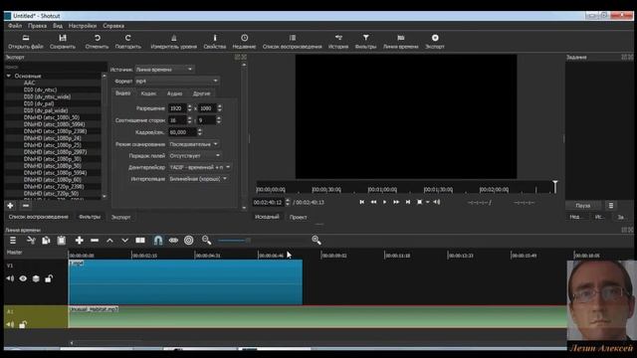Open the Jobs panel menu button
The image size is (637, 358).
pyautogui.click(x=611, y=206)
